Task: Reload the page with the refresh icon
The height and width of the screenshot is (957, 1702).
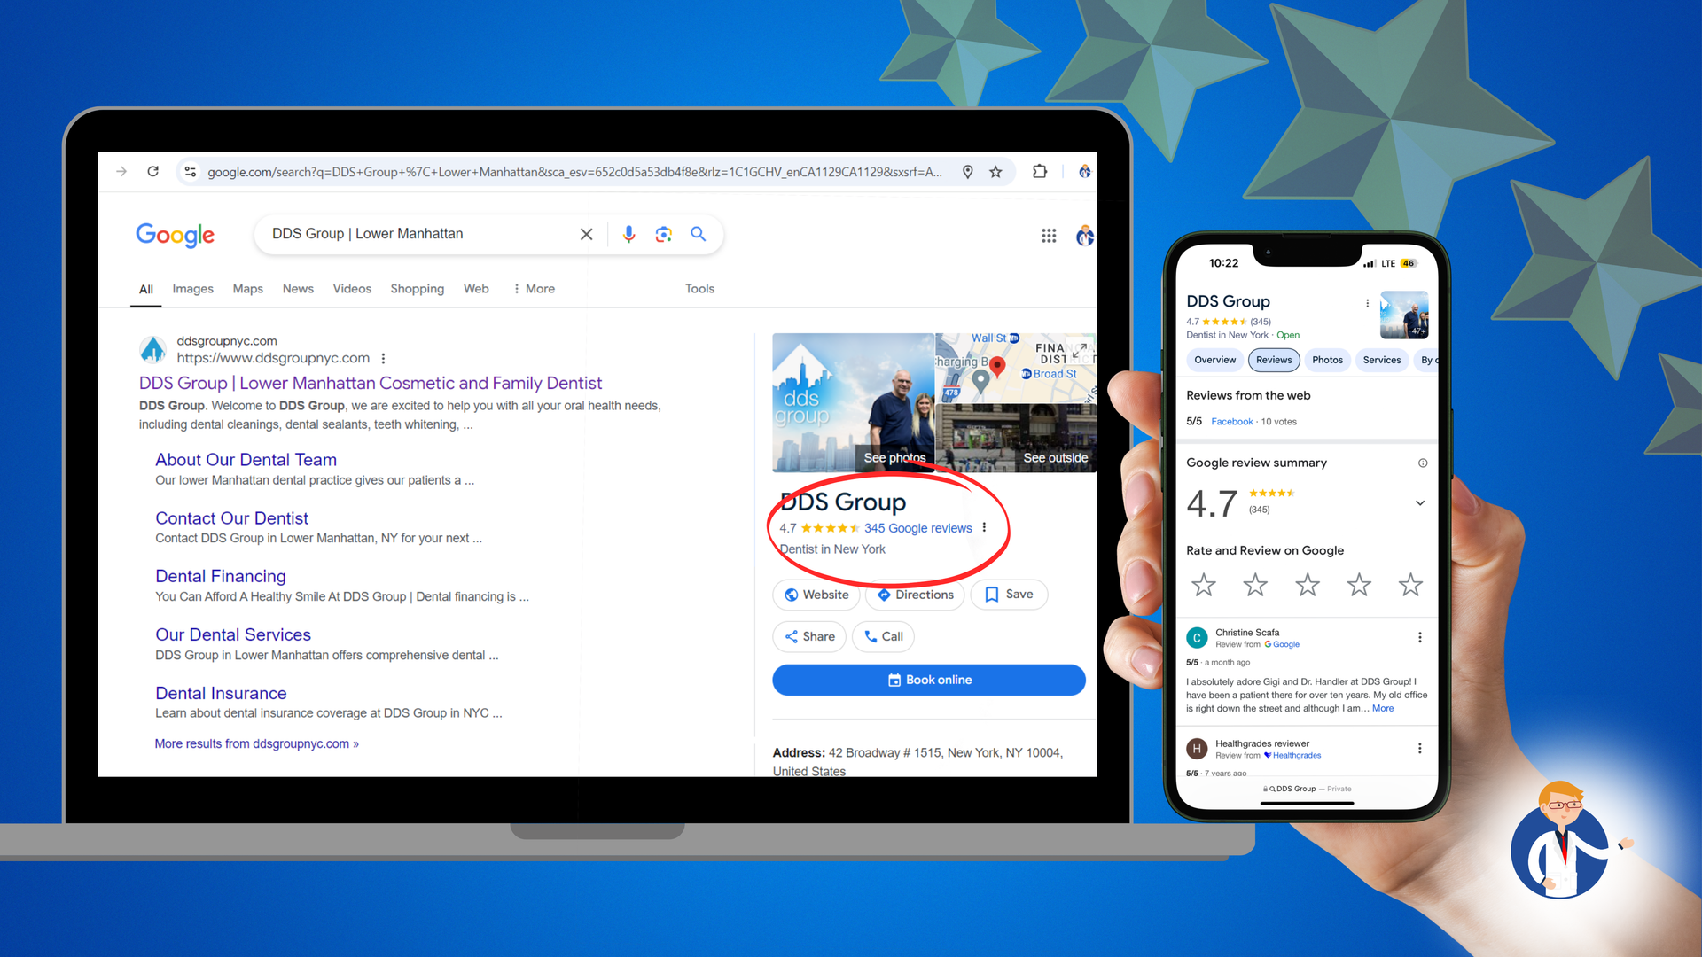Action: (153, 171)
